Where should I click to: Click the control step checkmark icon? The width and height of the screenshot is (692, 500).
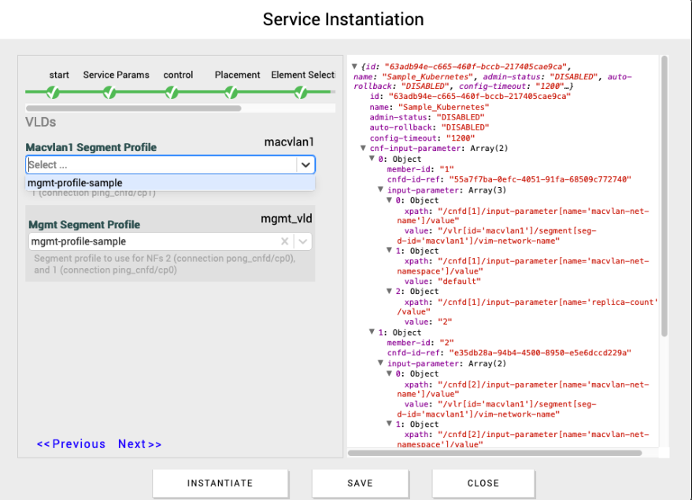172,93
